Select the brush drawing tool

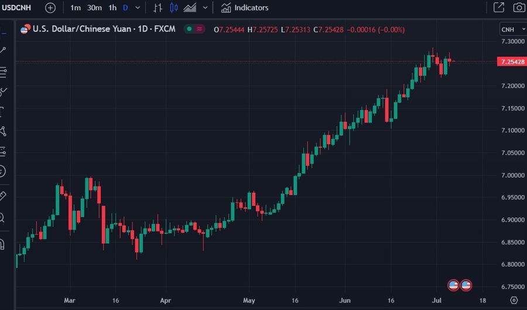[x=3, y=91]
